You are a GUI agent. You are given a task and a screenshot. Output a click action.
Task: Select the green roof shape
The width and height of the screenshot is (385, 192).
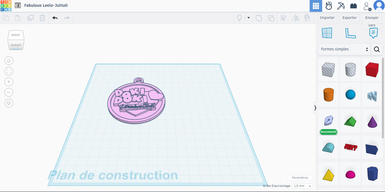pos(350,121)
